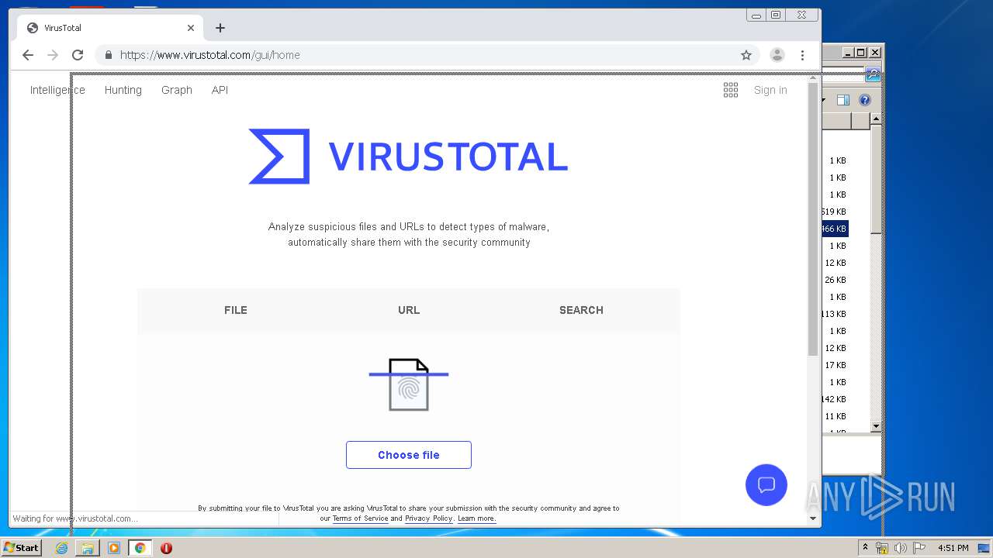Click the page scrollbar down arrow

[813, 518]
